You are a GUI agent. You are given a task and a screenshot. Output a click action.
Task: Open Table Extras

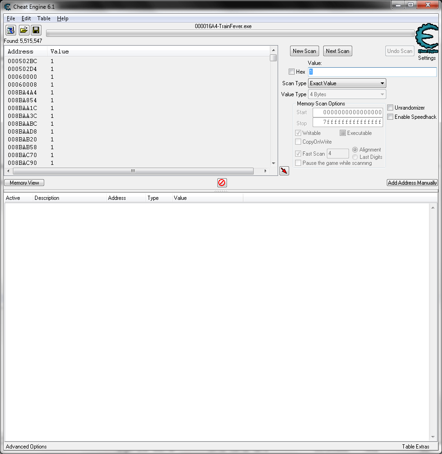click(x=416, y=447)
